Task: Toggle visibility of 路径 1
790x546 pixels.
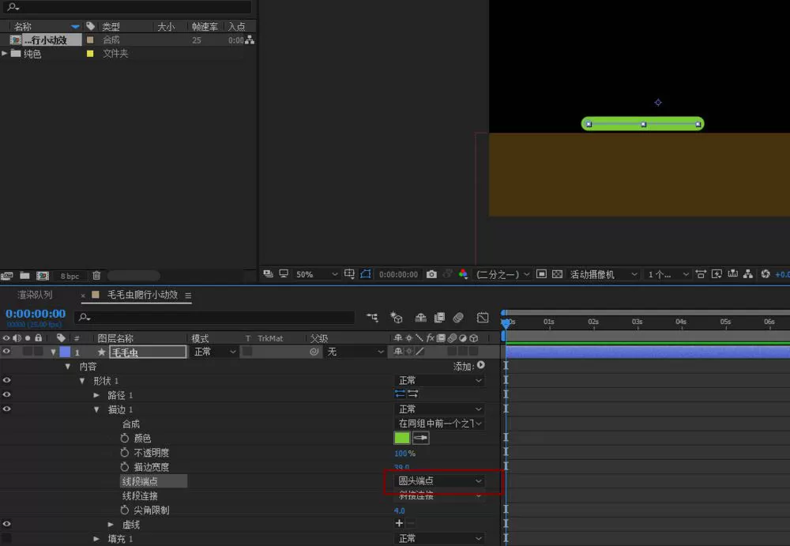Action: click(6, 395)
